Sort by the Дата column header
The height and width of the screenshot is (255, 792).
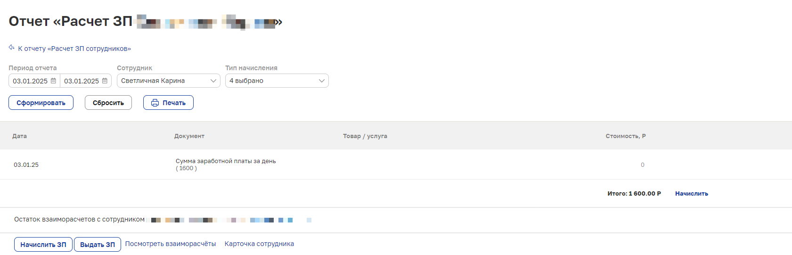(x=19, y=136)
